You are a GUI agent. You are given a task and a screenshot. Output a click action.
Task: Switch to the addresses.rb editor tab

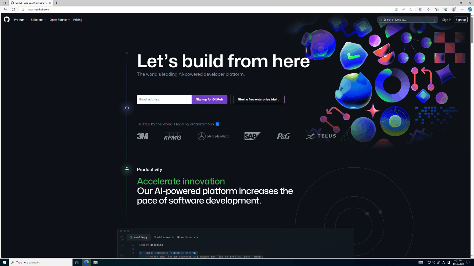tap(164, 237)
